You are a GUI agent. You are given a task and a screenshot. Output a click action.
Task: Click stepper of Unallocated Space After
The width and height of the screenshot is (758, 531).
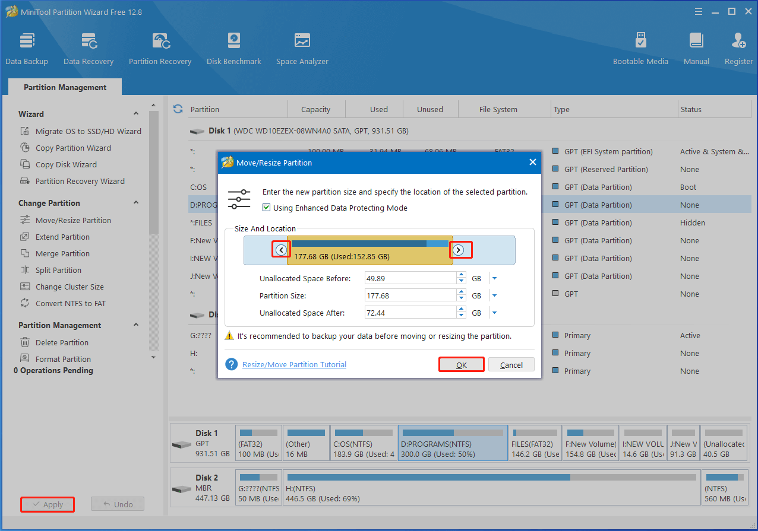tap(461, 312)
